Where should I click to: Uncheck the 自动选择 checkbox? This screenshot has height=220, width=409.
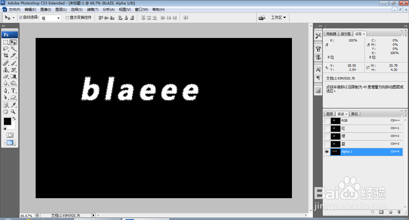[21, 18]
